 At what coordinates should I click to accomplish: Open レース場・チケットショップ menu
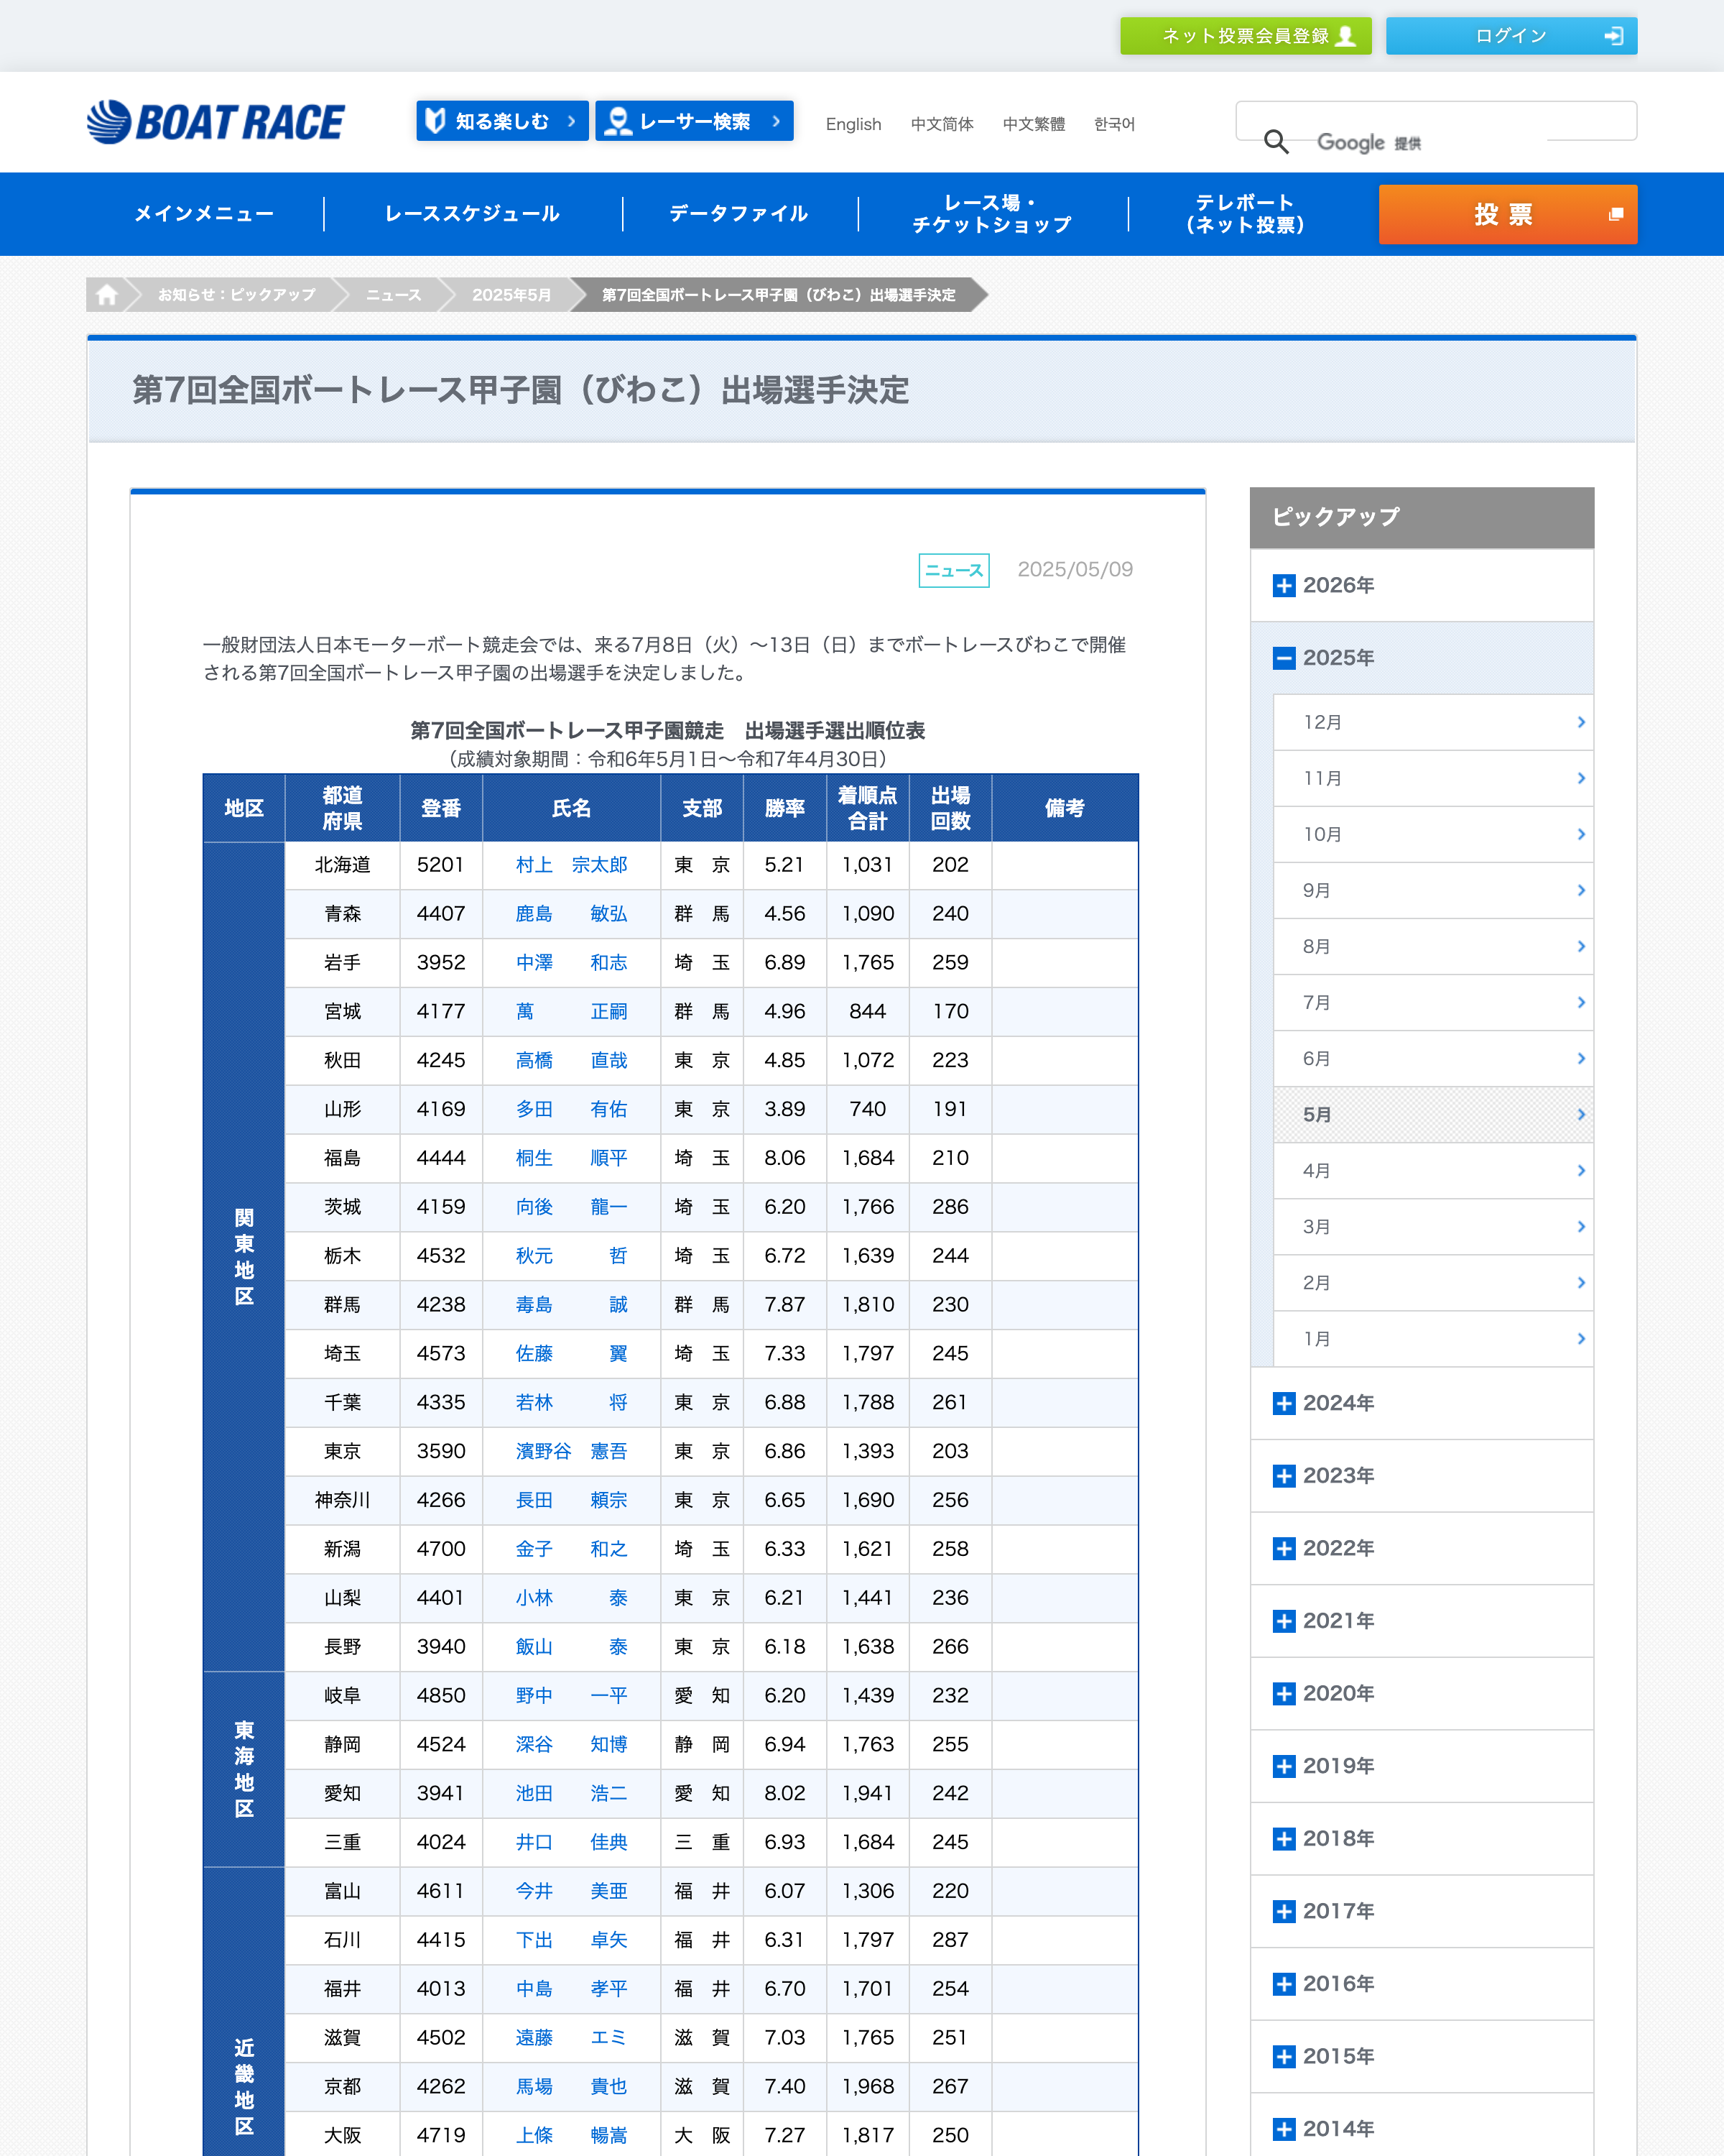[x=991, y=214]
